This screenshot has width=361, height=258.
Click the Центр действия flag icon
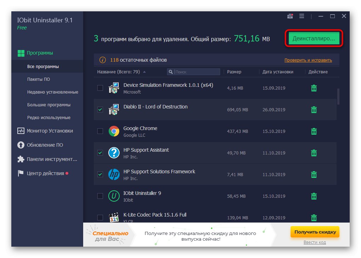pos(21,173)
